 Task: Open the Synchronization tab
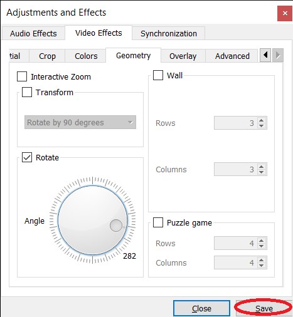coord(169,33)
